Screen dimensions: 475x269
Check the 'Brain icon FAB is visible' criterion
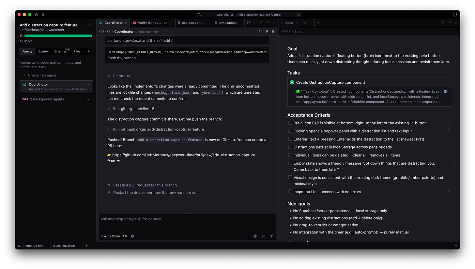coord(290,122)
